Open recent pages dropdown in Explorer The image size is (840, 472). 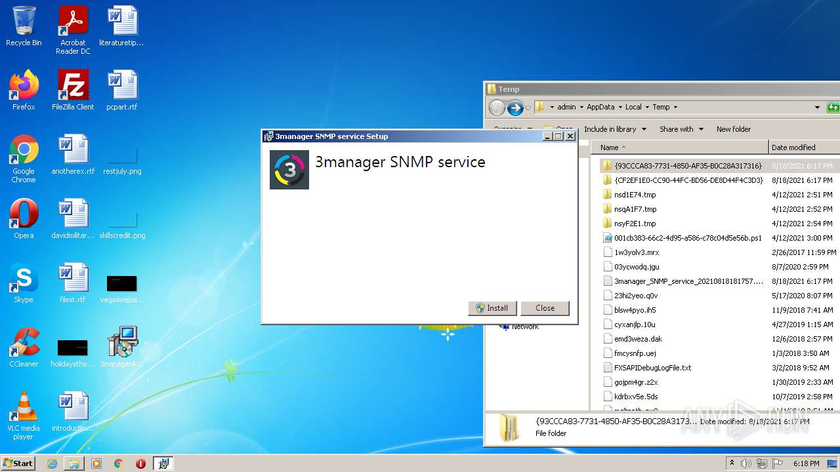528,108
